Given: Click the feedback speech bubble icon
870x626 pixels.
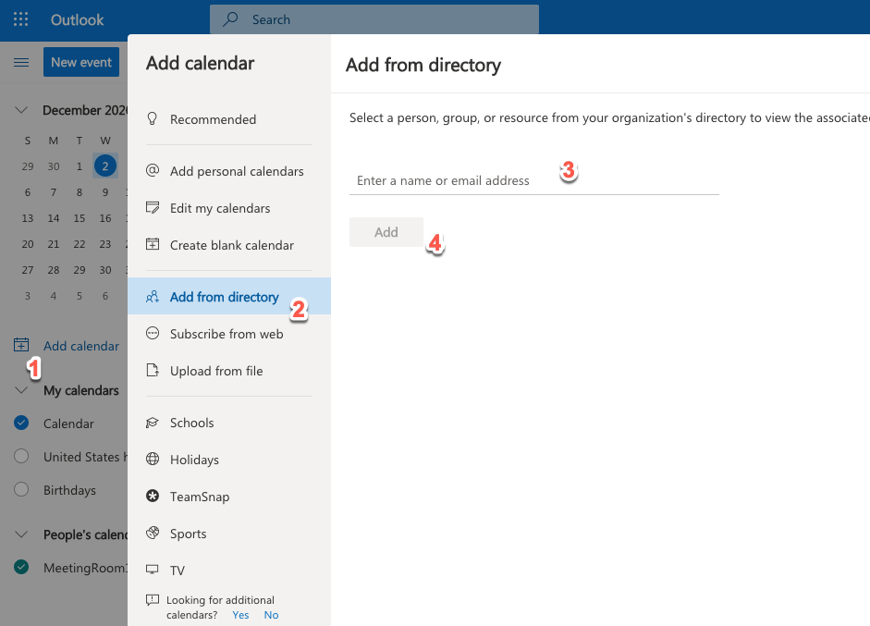Looking at the screenshot, I should 152,600.
